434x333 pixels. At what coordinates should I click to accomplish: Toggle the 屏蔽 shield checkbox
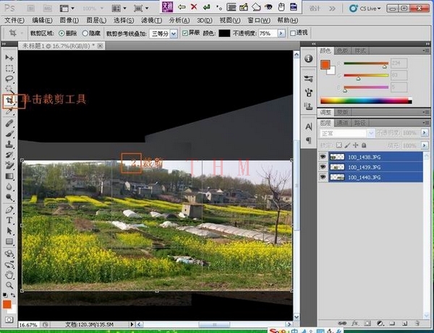click(x=185, y=33)
